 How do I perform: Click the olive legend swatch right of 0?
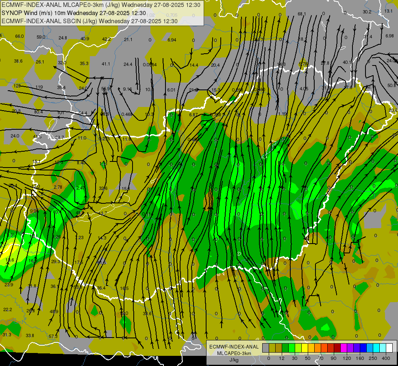272,348
